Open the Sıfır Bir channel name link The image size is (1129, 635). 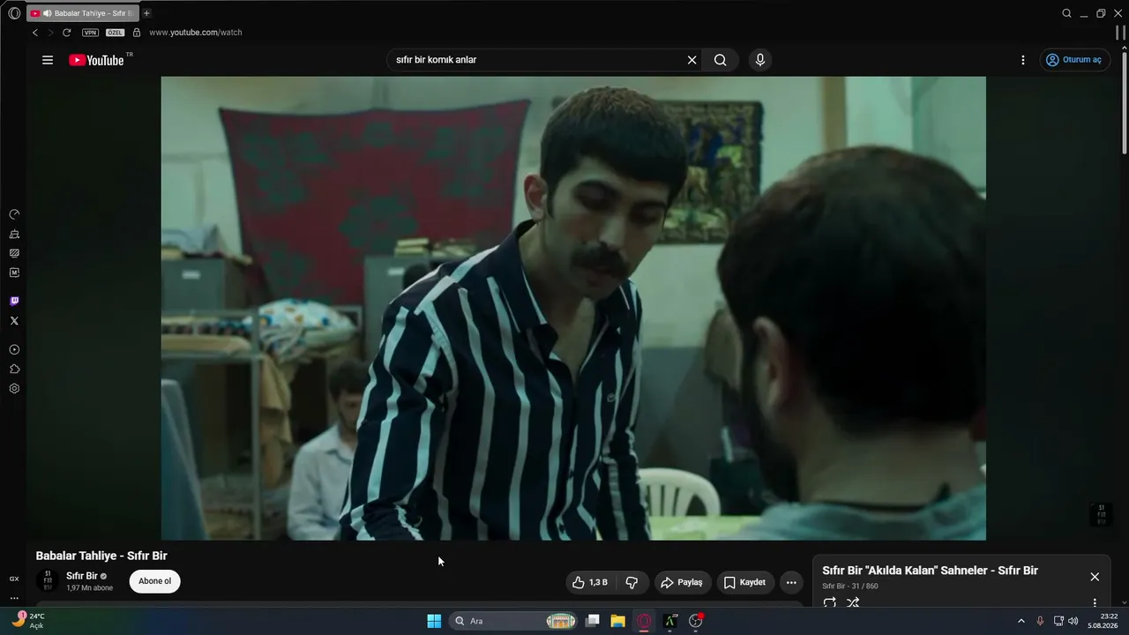(x=82, y=576)
